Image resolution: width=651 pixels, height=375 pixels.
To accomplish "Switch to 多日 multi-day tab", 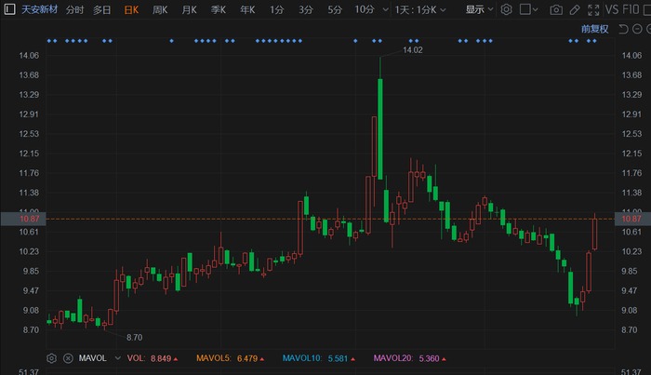I will (102, 9).
